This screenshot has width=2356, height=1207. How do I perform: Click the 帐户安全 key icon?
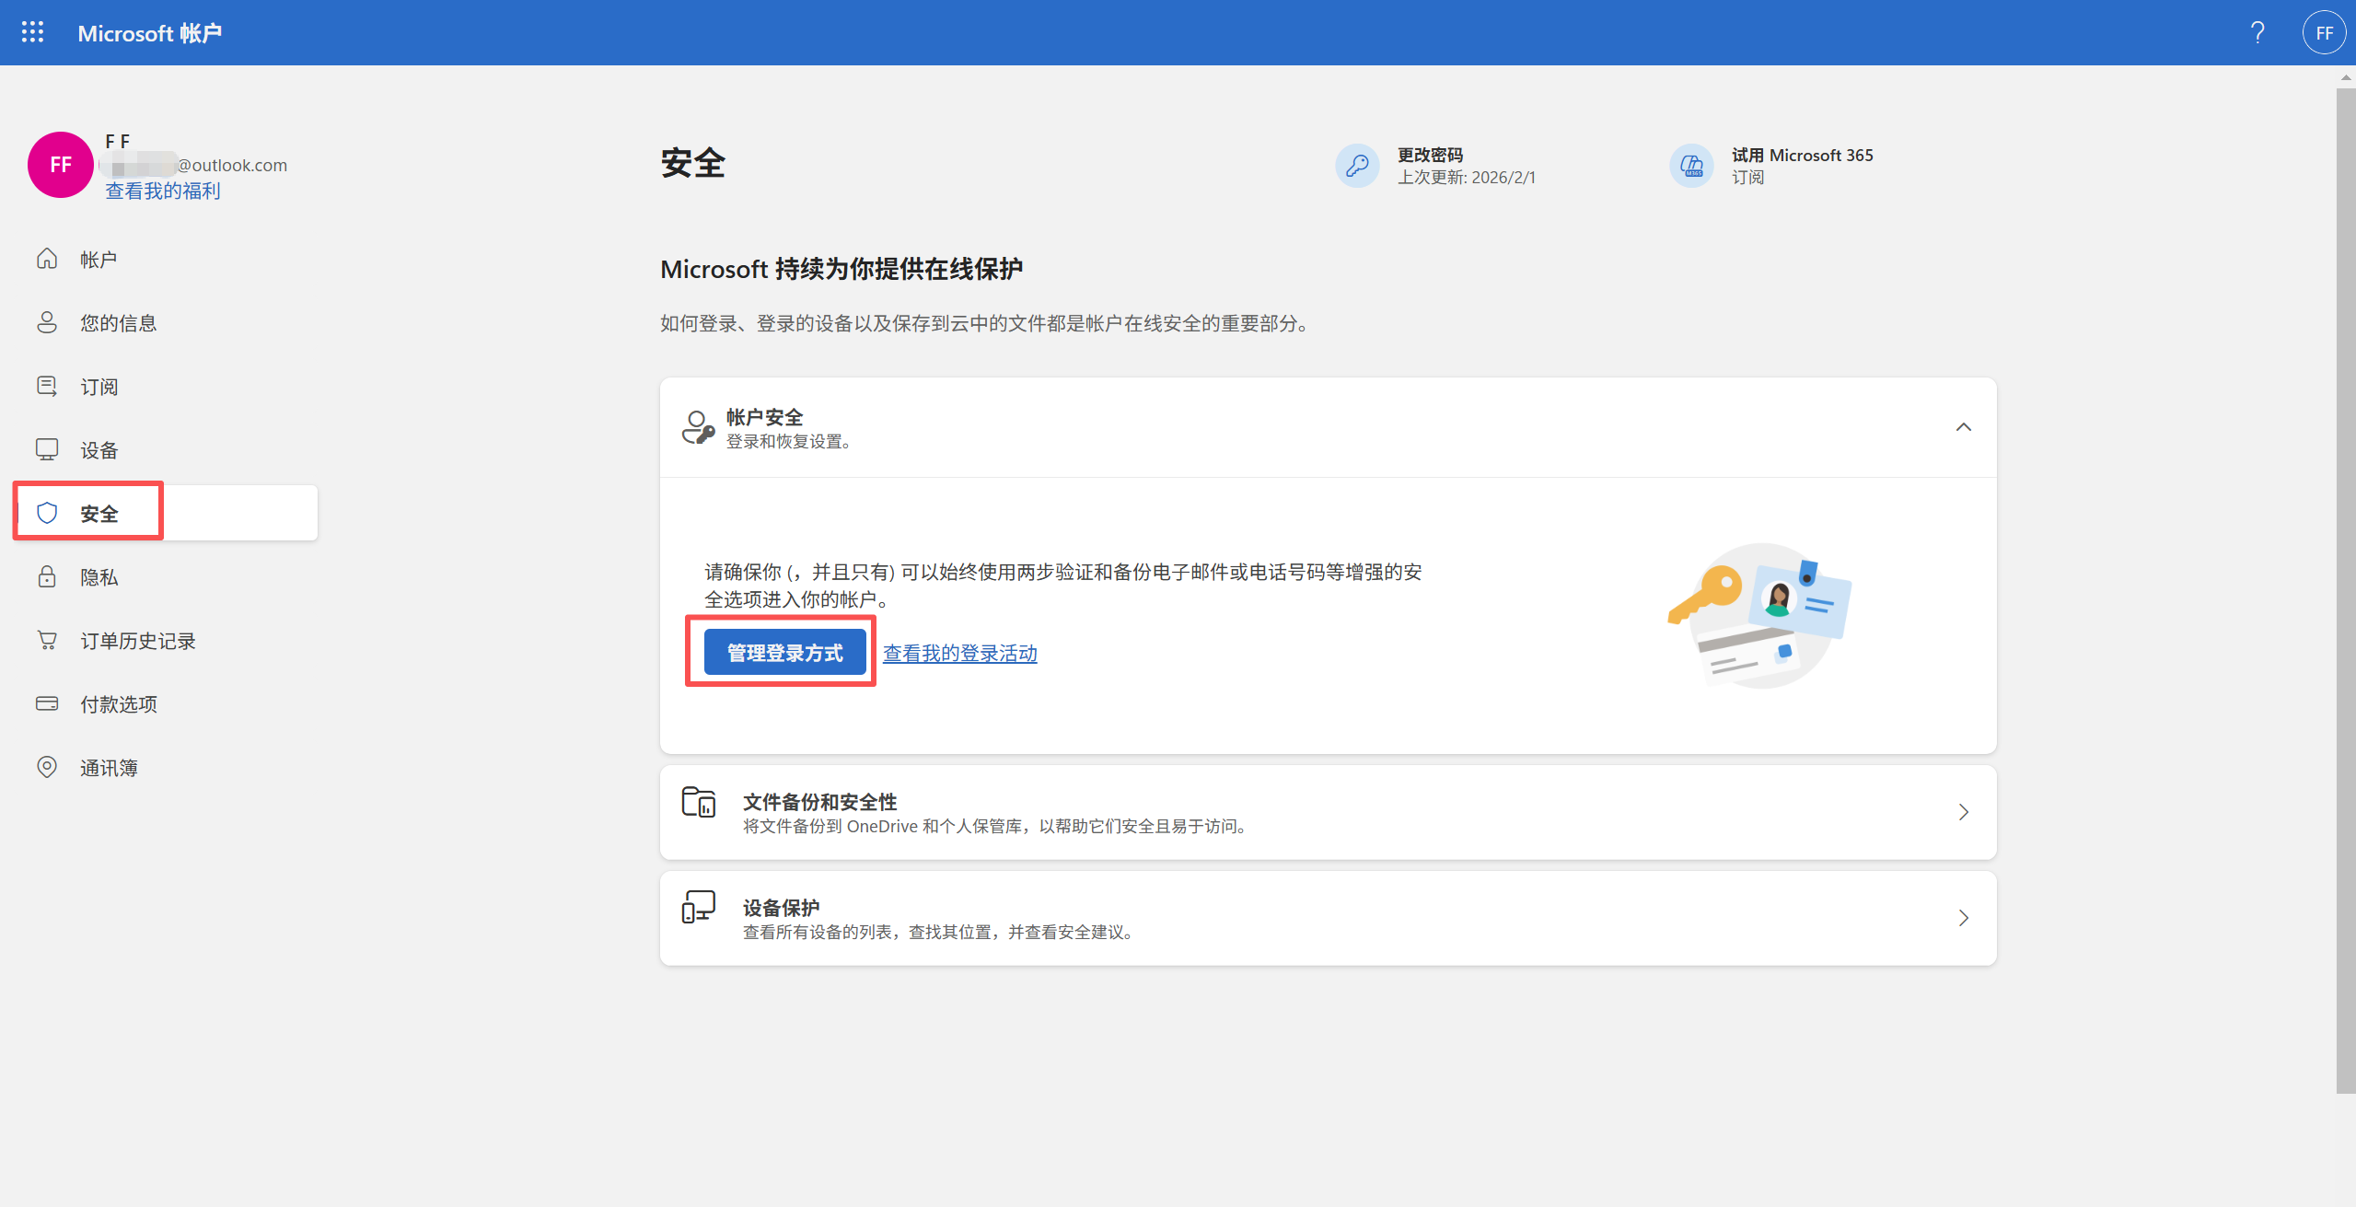pyautogui.click(x=699, y=425)
